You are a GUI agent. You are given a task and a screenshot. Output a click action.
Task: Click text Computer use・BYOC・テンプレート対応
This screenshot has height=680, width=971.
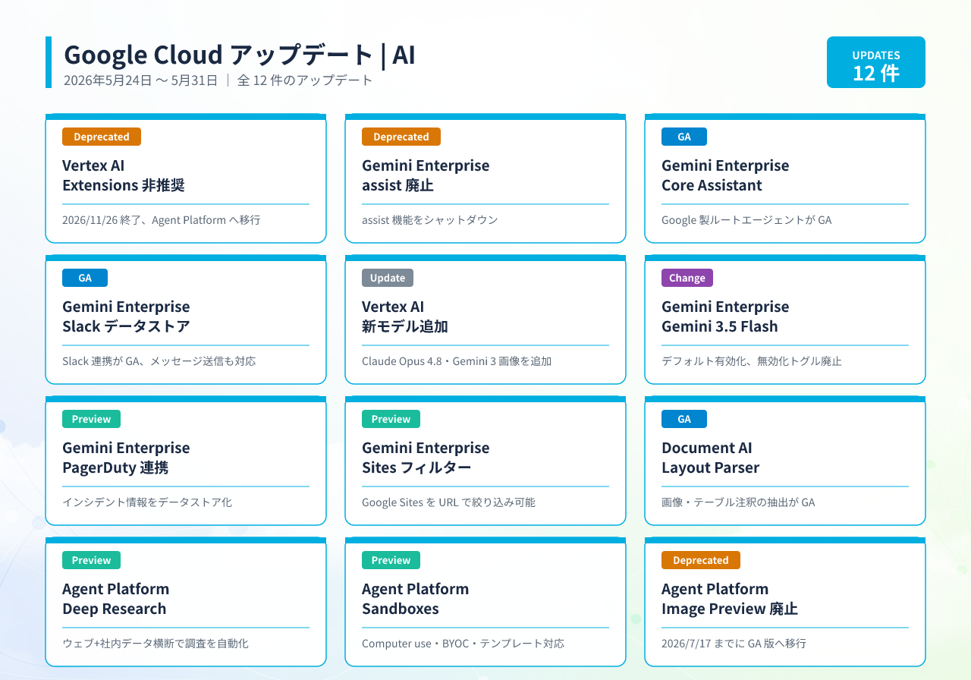[463, 644]
